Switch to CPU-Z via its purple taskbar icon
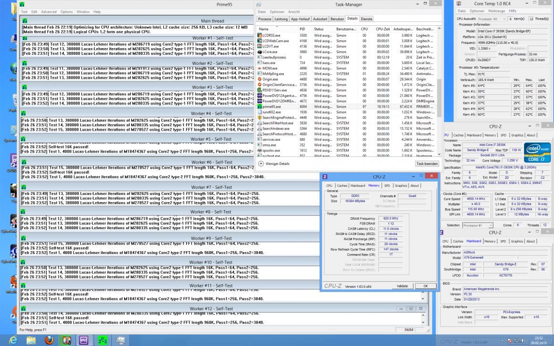The image size is (554, 346). point(84,340)
